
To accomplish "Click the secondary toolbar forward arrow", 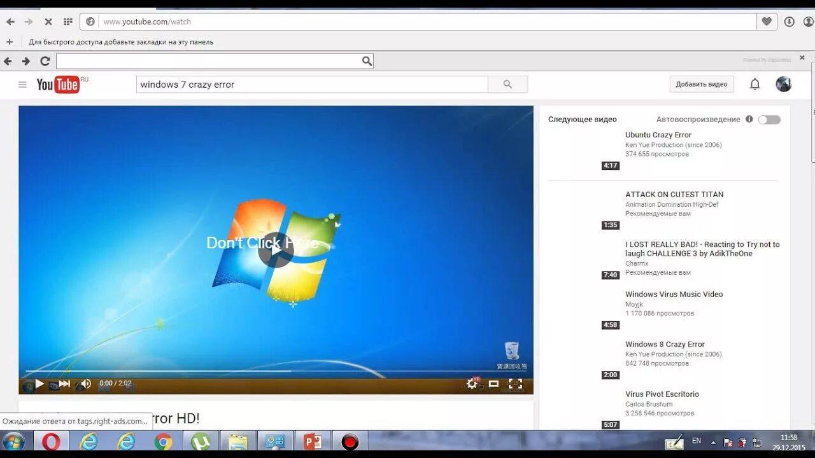I will (x=26, y=61).
